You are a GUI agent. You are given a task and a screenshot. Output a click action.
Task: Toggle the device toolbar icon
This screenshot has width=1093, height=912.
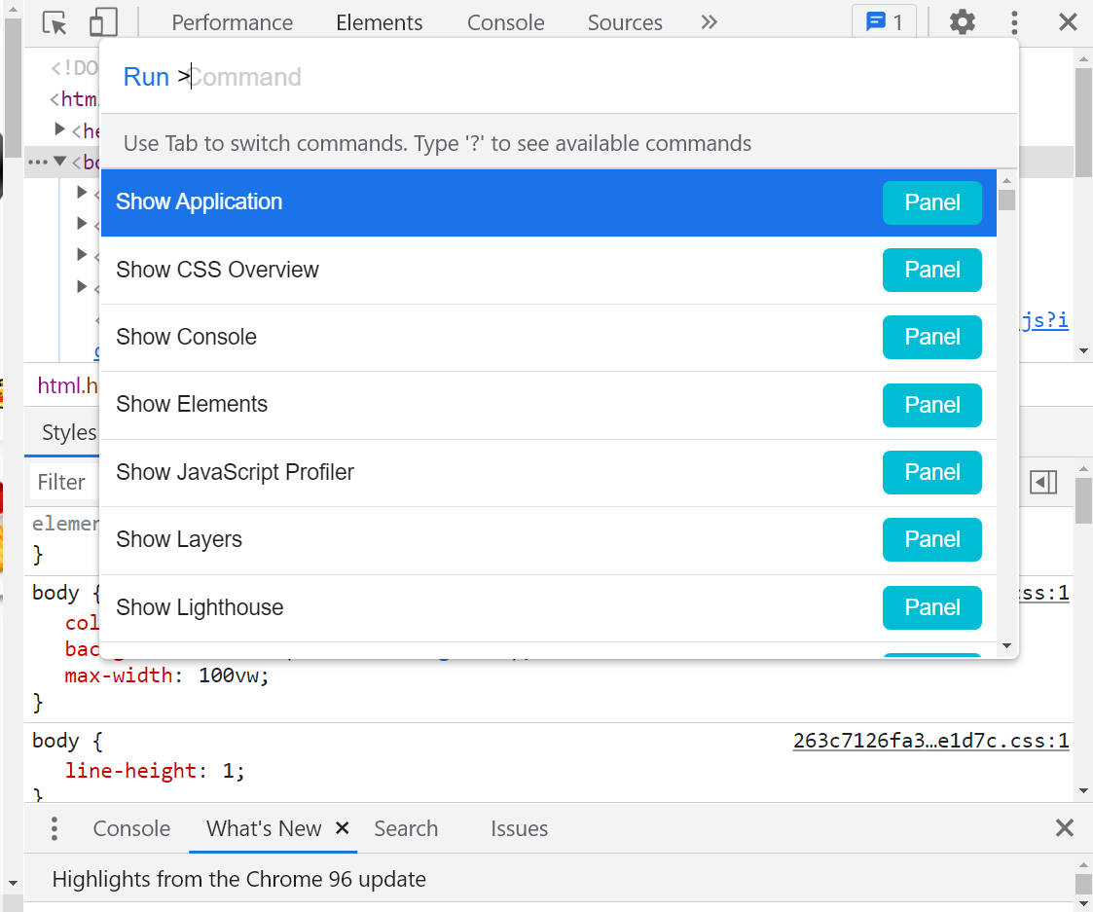coord(103,23)
